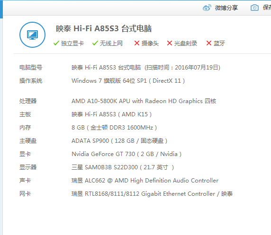Click the 蓝牙 feature label

pos(219,44)
